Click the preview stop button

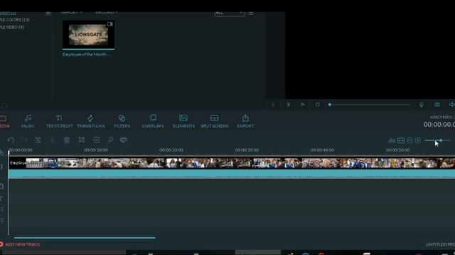318,104
